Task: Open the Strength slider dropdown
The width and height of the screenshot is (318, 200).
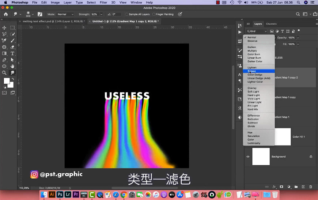Action: point(101,14)
